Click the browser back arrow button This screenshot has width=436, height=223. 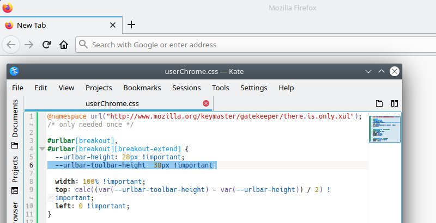[13, 45]
